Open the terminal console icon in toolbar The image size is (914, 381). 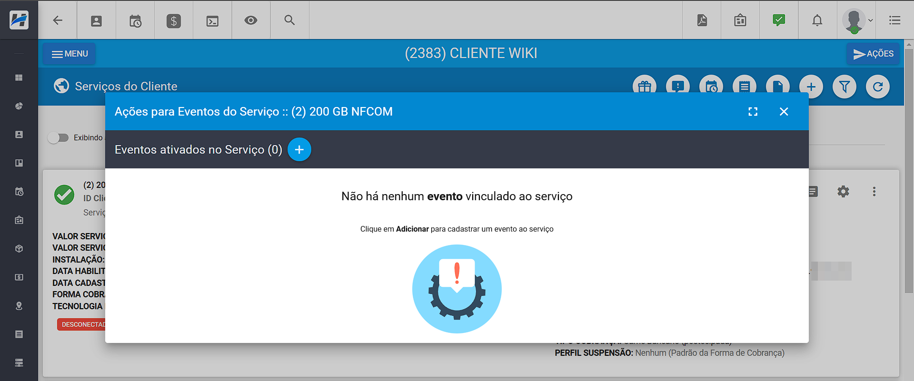[212, 21]
